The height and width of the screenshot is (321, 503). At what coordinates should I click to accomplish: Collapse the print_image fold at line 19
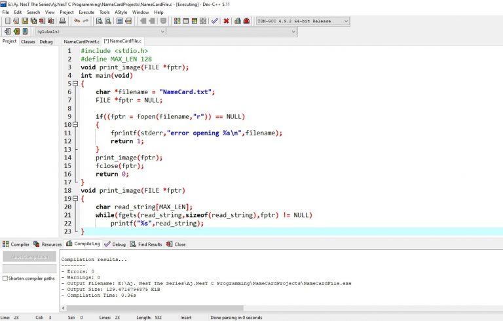pos(74,199)
